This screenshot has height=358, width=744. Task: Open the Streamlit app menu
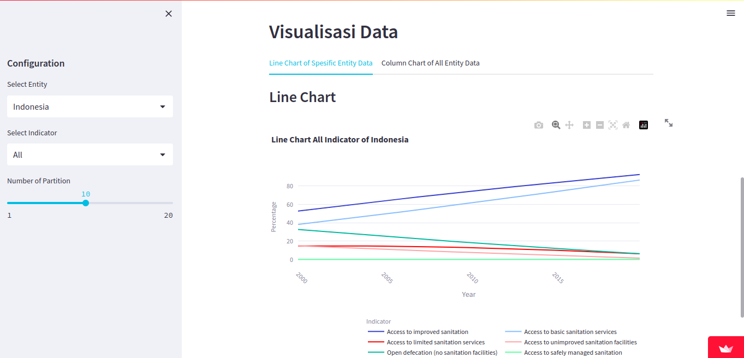(731, 13)
